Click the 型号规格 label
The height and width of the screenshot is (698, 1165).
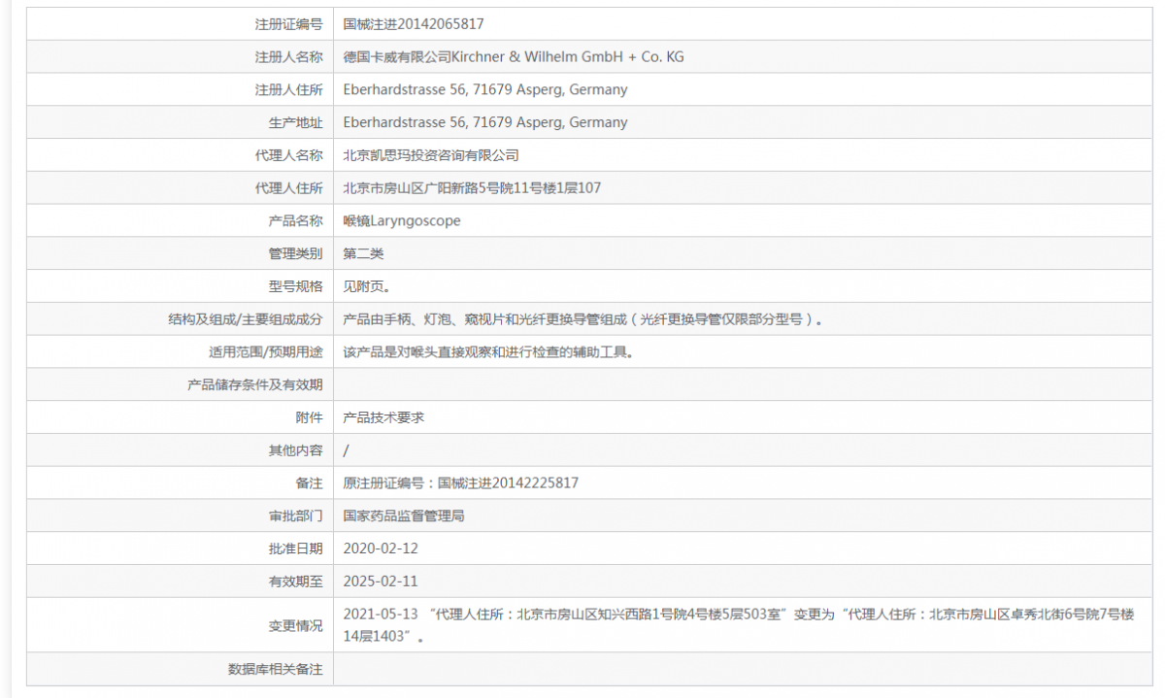(x=296, y=286)
